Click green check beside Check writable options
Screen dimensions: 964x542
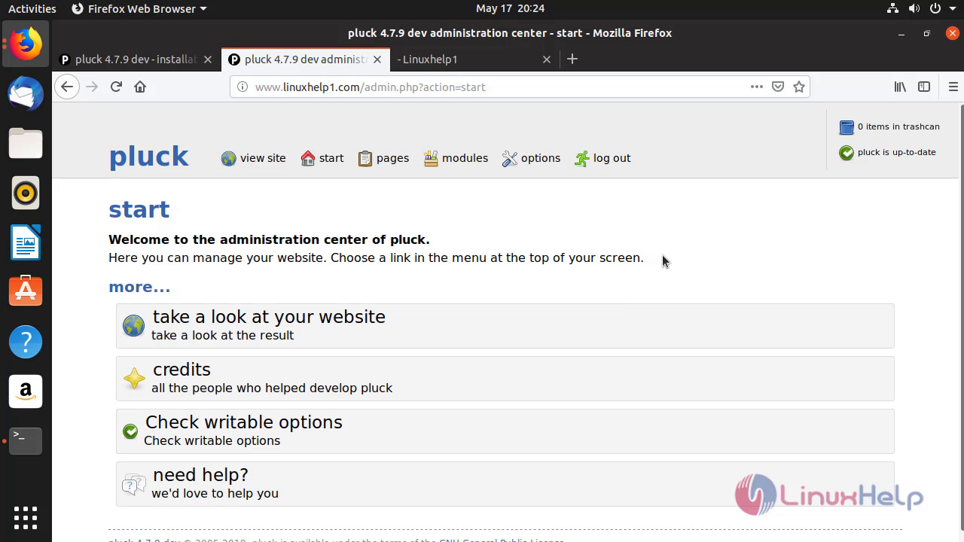click(130, 431)
